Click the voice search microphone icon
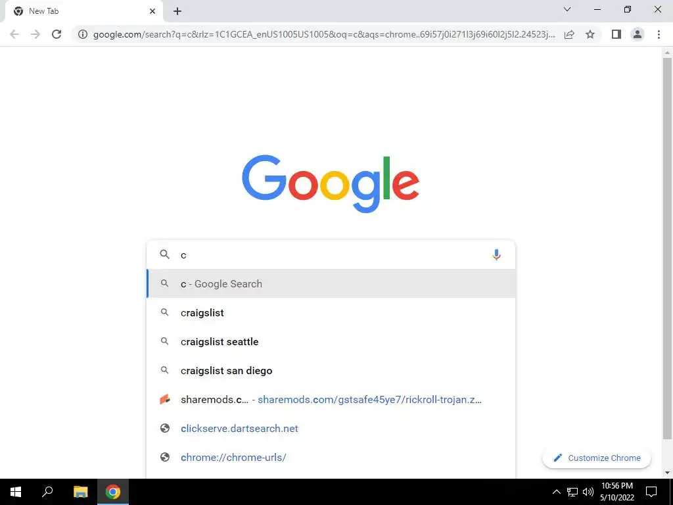 tap(496, 254)
